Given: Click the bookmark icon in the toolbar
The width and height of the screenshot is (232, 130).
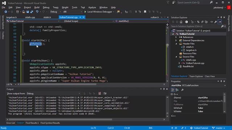Looking at the screenshot, I should (145, 12).
